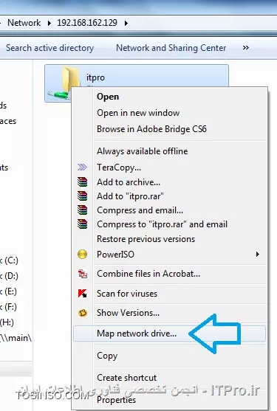The image size is (277, 411).
Task: Expand PowerISO submenu arrow
Action: point(258,255)
